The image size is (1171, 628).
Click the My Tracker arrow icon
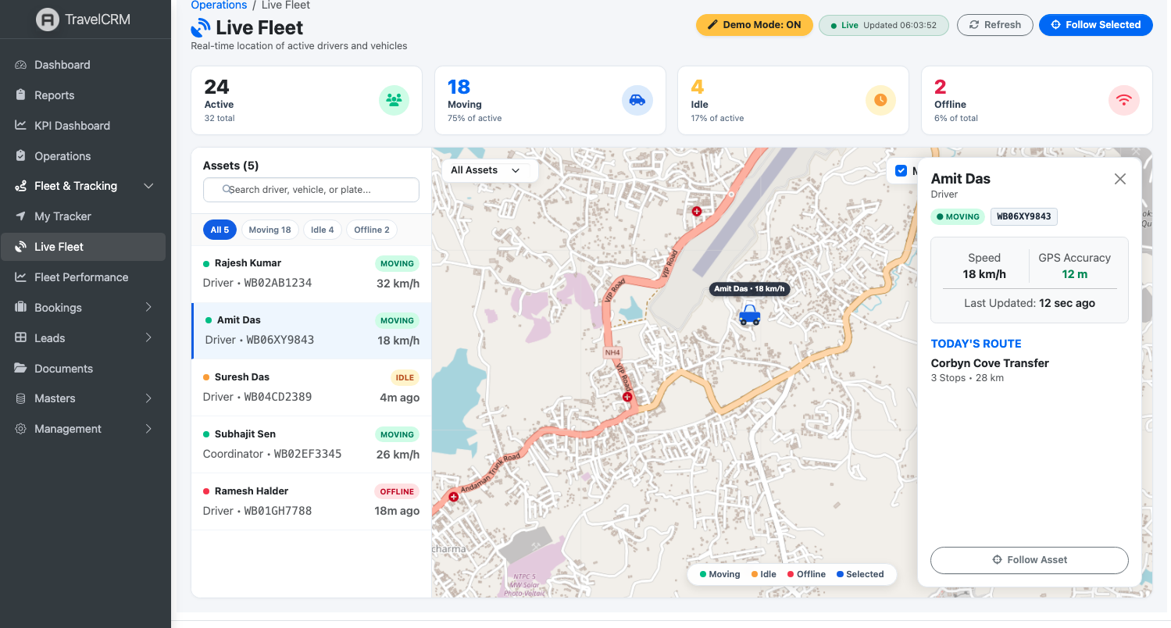21,216
